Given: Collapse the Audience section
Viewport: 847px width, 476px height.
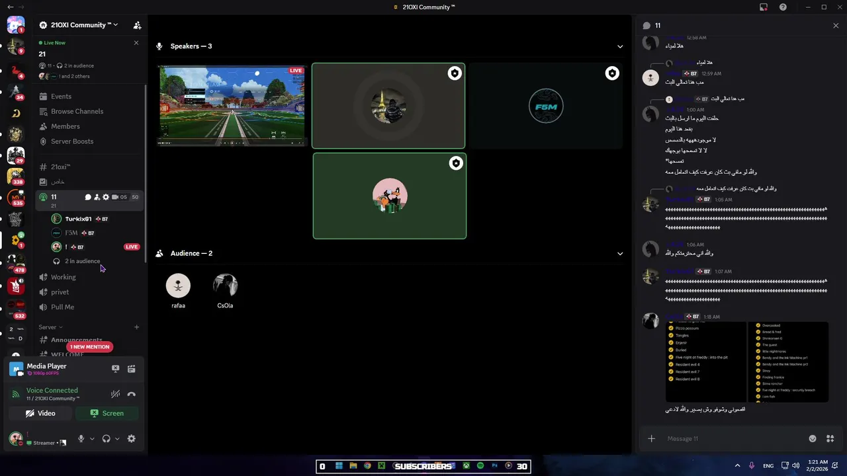Looking at the screenshot, I should pos(620,253).
